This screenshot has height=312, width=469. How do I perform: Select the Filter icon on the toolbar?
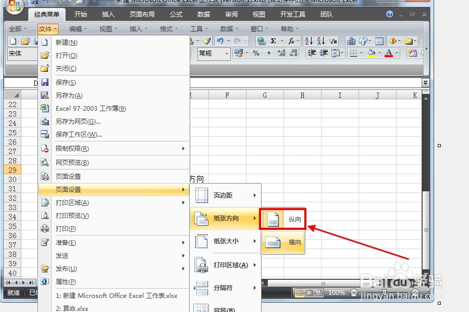pos(332,41)
